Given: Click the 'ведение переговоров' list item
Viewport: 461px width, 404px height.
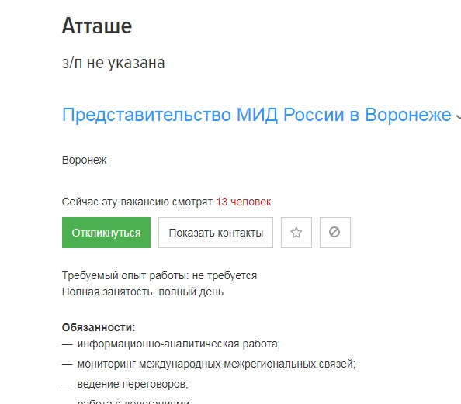Looking at the screenshot, I should (133, 385).
